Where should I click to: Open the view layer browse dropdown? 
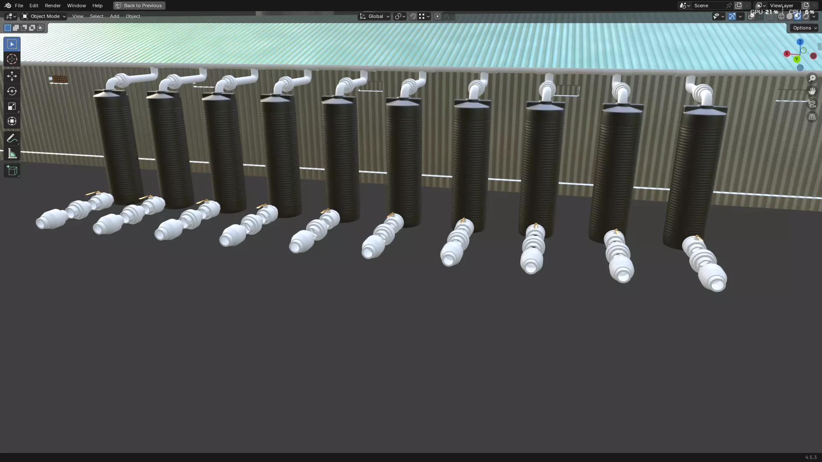pos(761,6)
